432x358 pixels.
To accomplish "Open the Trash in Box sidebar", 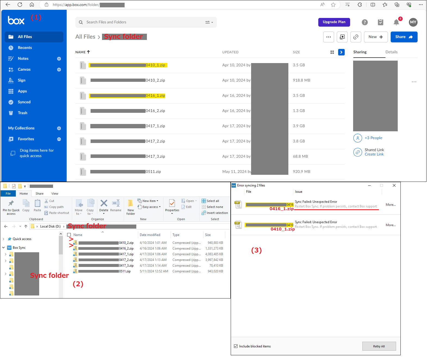I will pos(22,113).
